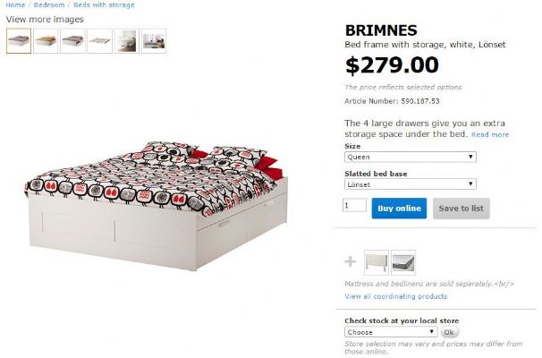Expand the local store Choose dropdown
This screenshot has width=542, height=358.
[391, 331]
